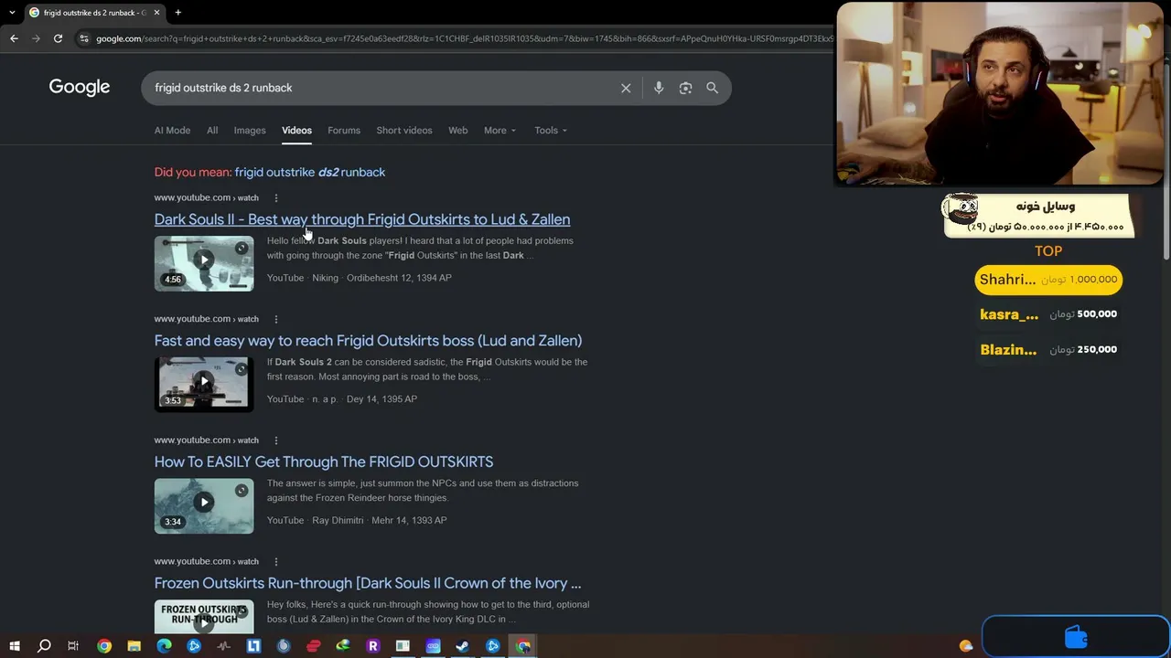Go back to the previous page
The width and height of the screenshot is (1171, 658).
[x=14, y=38]
